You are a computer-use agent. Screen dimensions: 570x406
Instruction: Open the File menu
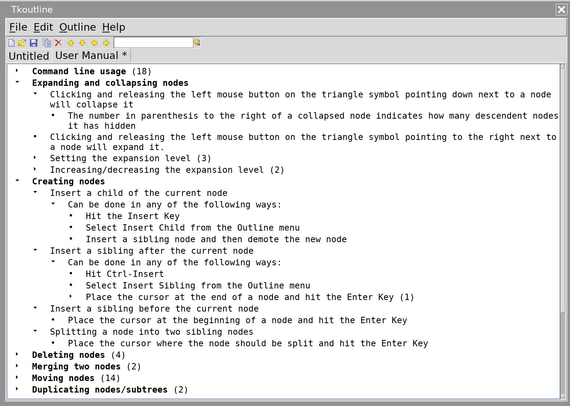point(18,27)
